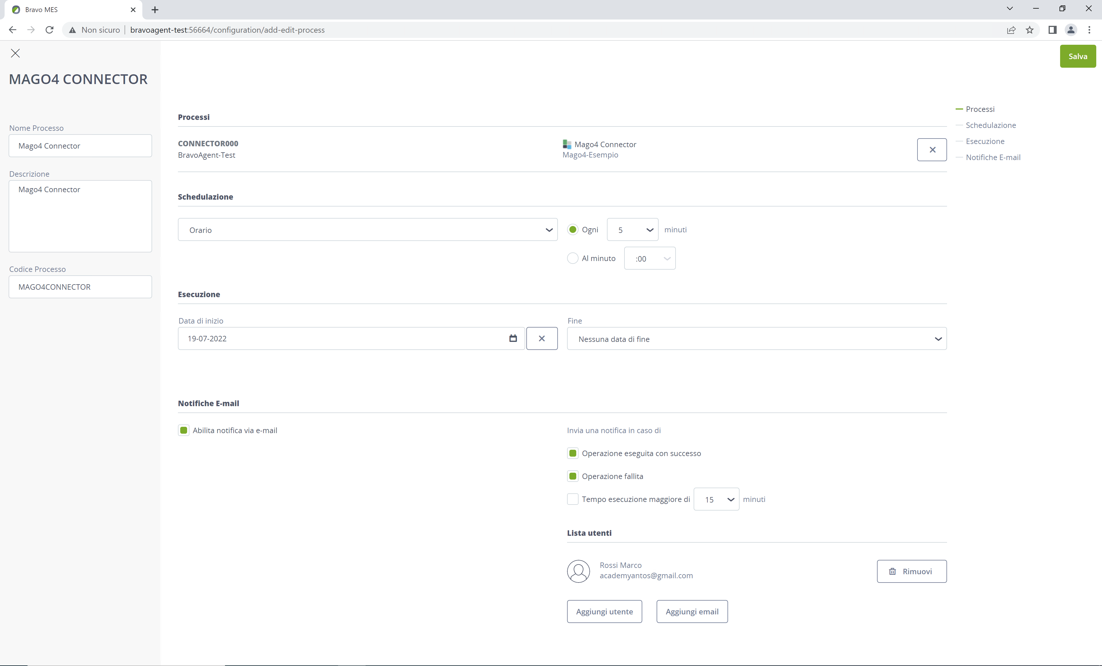
Task: Toggle Operazione eseguita con successo checkbox
Action: [573, 453]
